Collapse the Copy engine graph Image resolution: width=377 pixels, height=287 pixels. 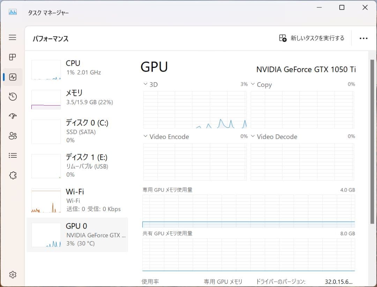pos(252,84)
